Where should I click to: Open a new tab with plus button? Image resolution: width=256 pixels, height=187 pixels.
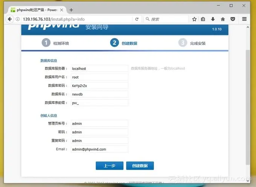71,10
